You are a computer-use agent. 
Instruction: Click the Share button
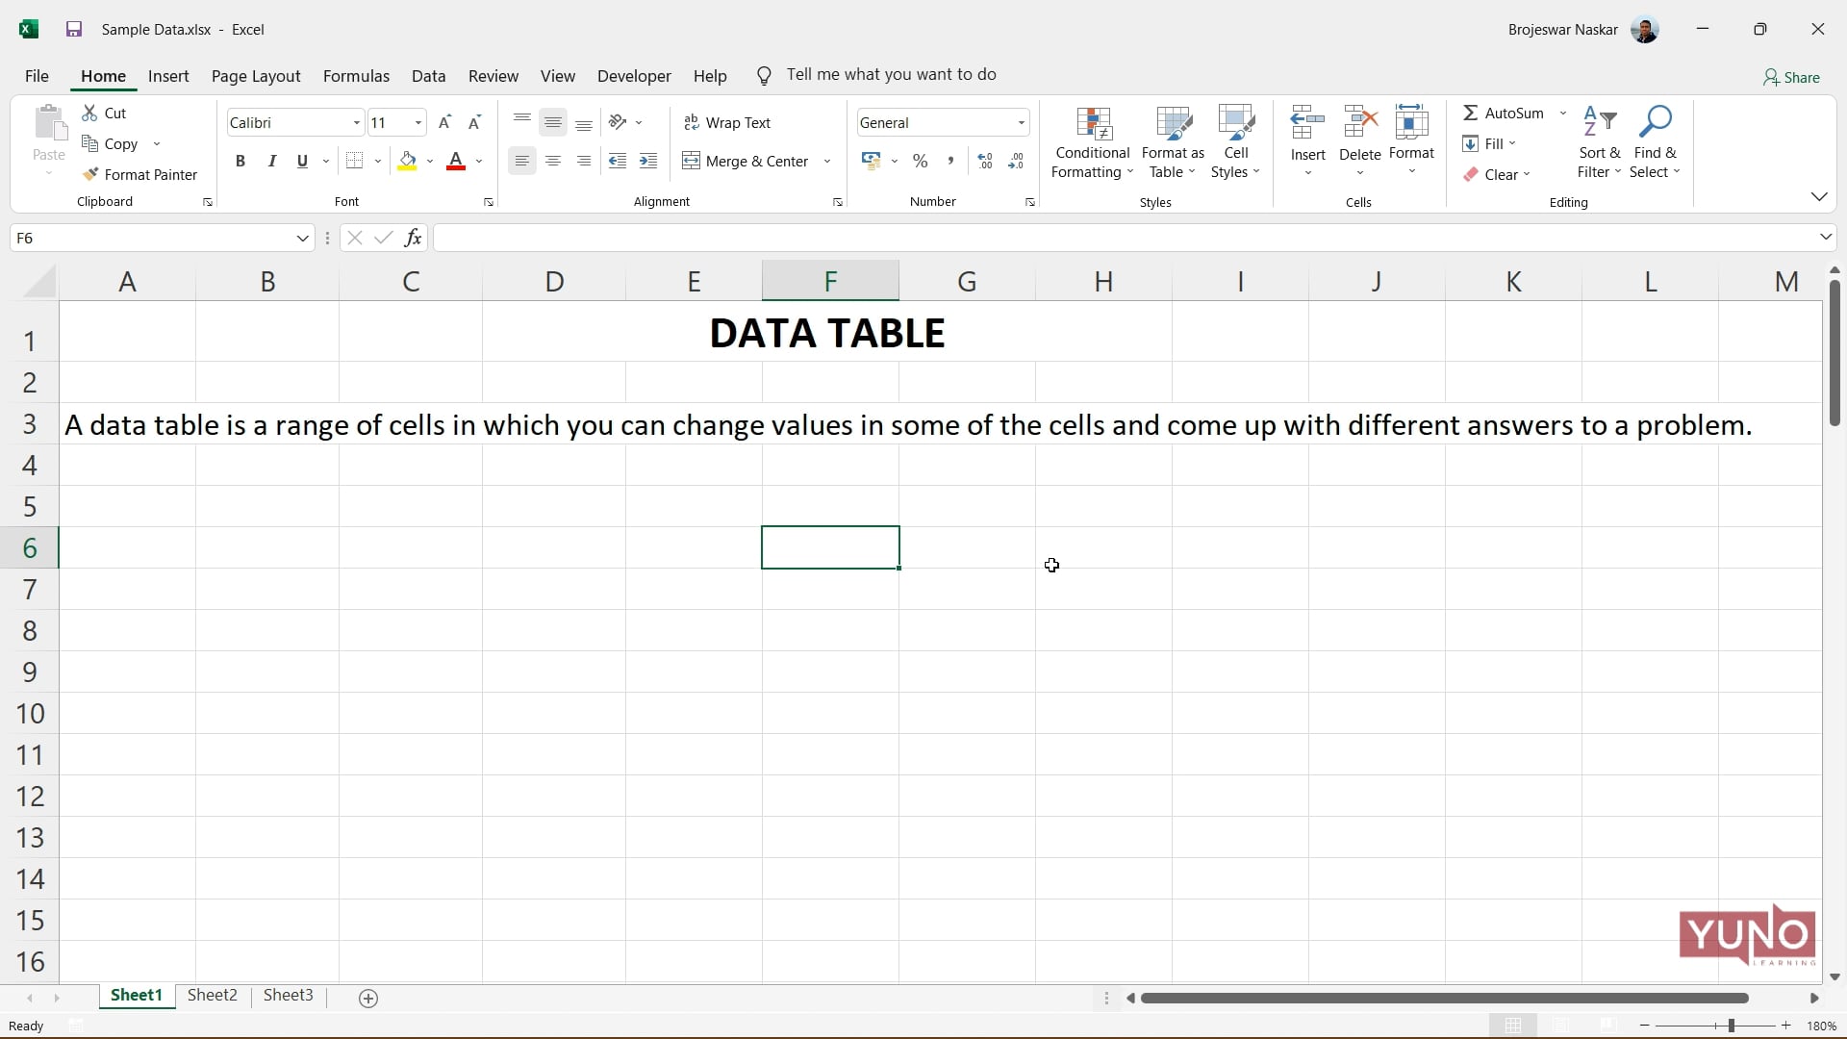[1792, 77]
